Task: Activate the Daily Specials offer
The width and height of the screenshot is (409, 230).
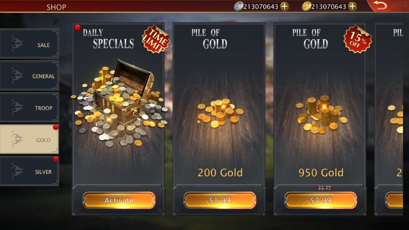Action: point(119,200)
